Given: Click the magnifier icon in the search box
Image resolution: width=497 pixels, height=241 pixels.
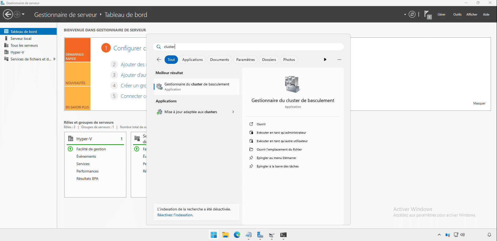Looking at the screenshot, I should [x=159, y=47].
